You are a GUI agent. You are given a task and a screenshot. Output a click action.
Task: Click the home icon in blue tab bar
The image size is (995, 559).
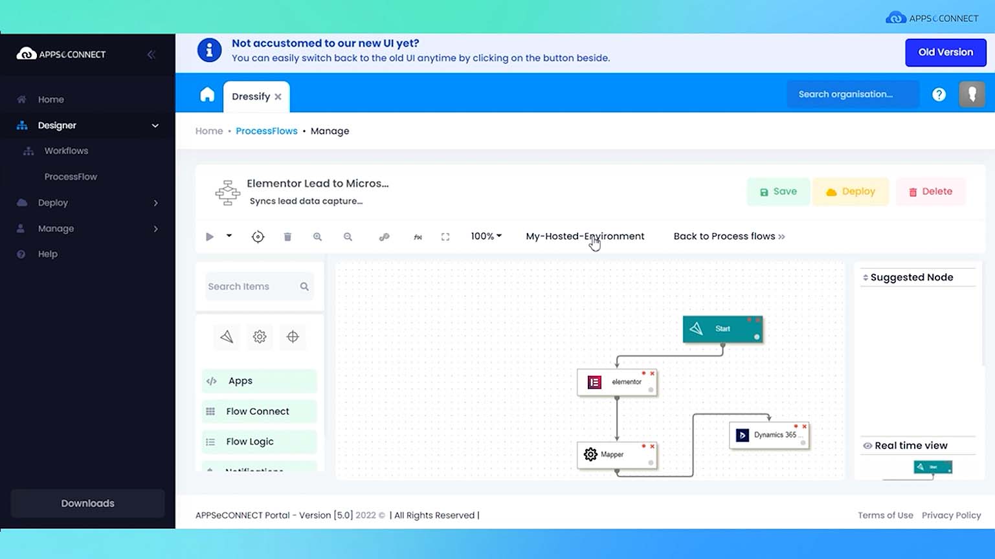click(207, 94)
